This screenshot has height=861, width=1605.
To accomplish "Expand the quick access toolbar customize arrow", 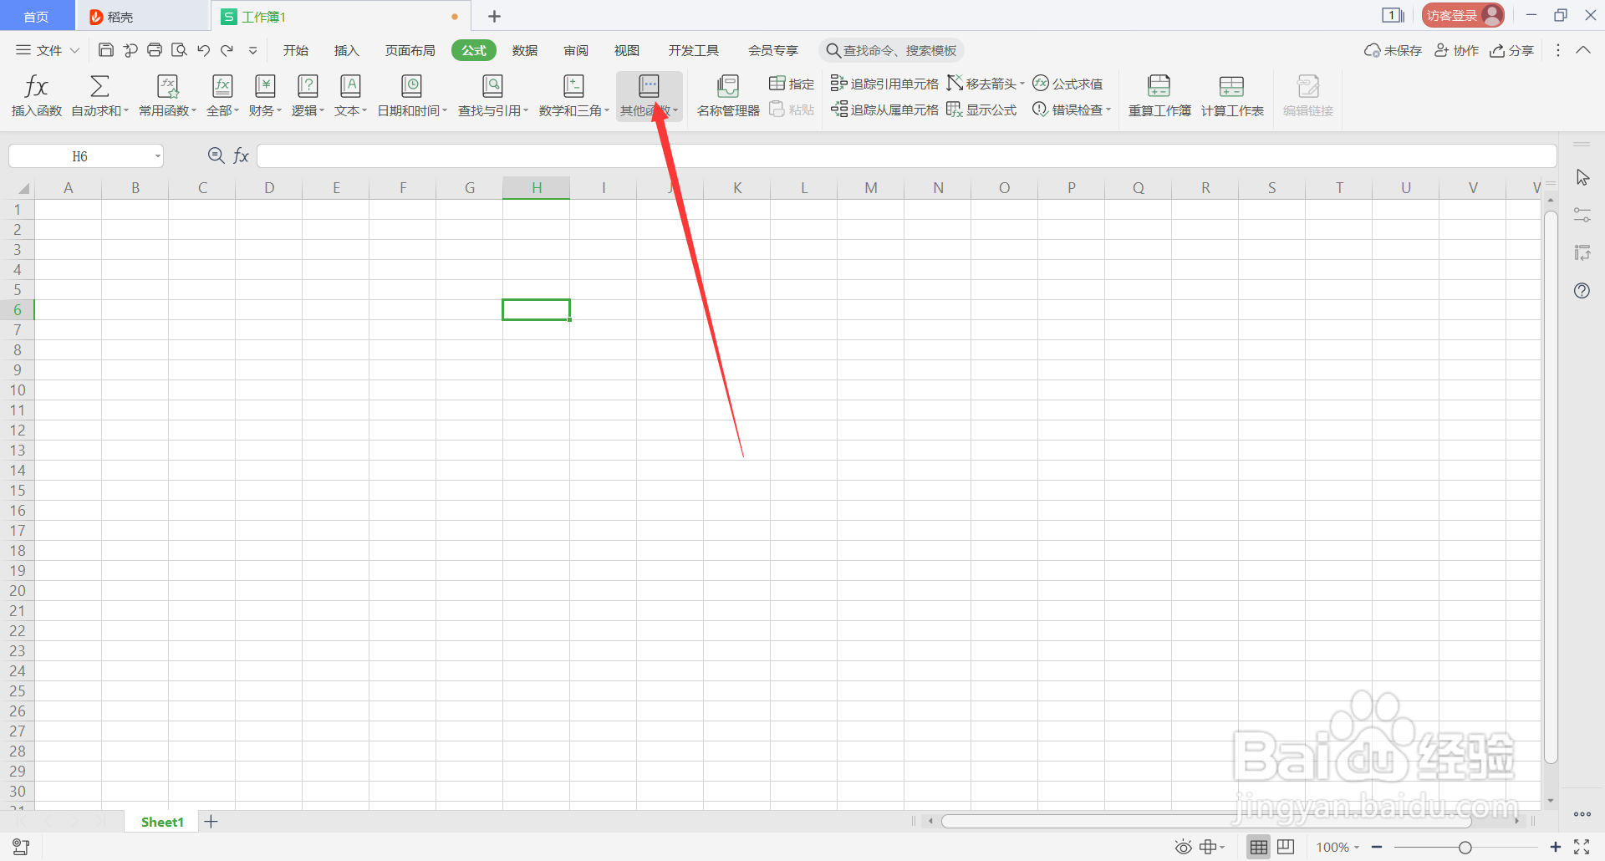I will pos(252,50).
